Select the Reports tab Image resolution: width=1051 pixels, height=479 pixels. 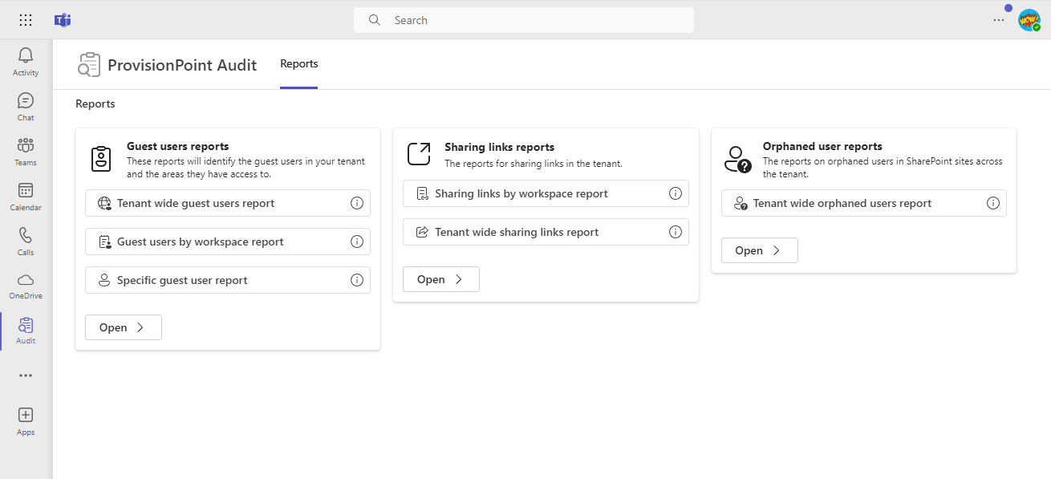pos(299,64)
